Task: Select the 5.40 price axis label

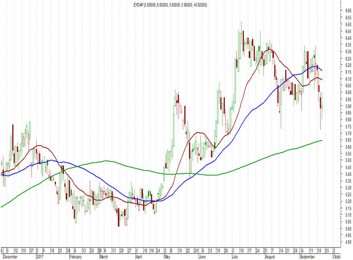Action: [x=348, y=174]
